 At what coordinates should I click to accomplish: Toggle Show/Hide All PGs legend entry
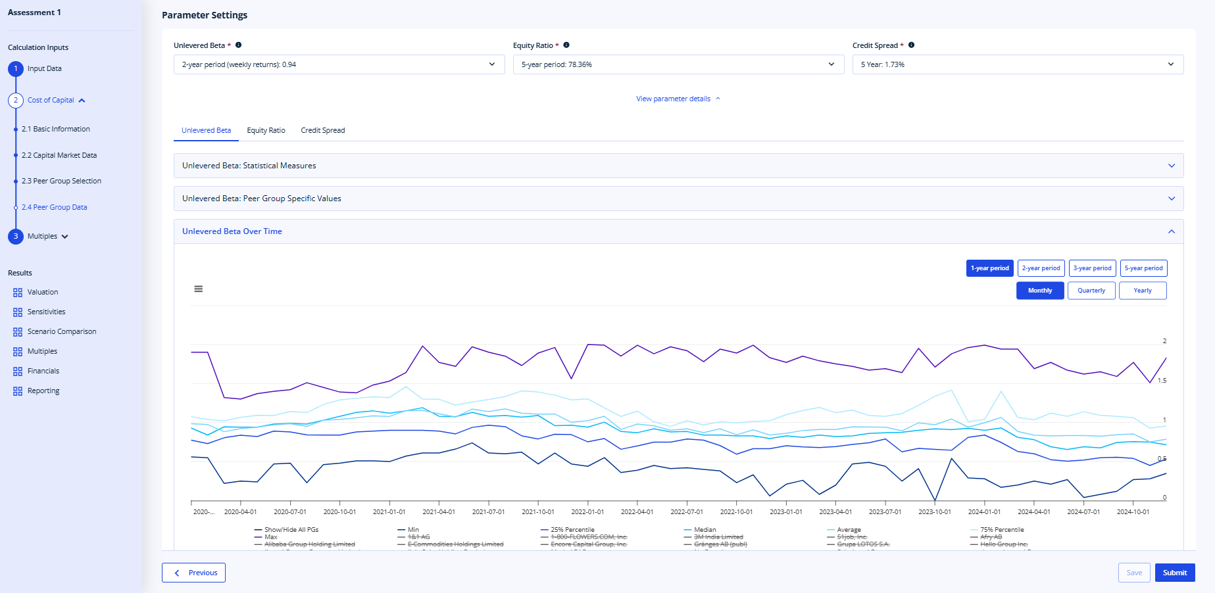286,529
